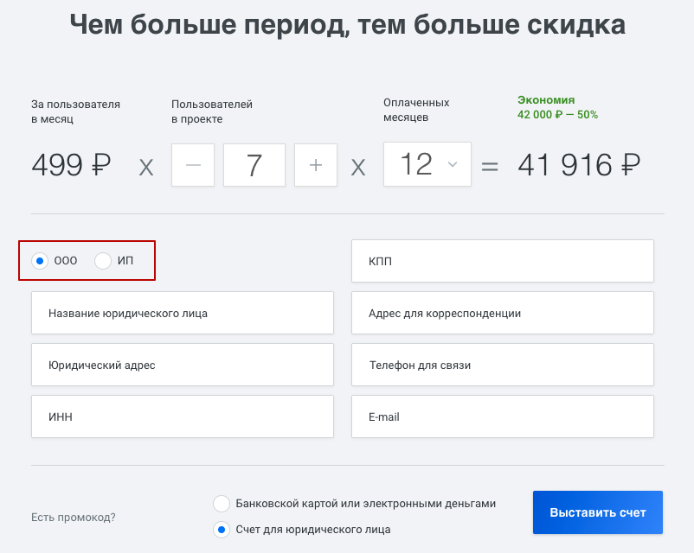The image size is (694, 553).
Task: Expand months list via the chevron arrow
Action: pyautogui.click(x=453, y=164)
